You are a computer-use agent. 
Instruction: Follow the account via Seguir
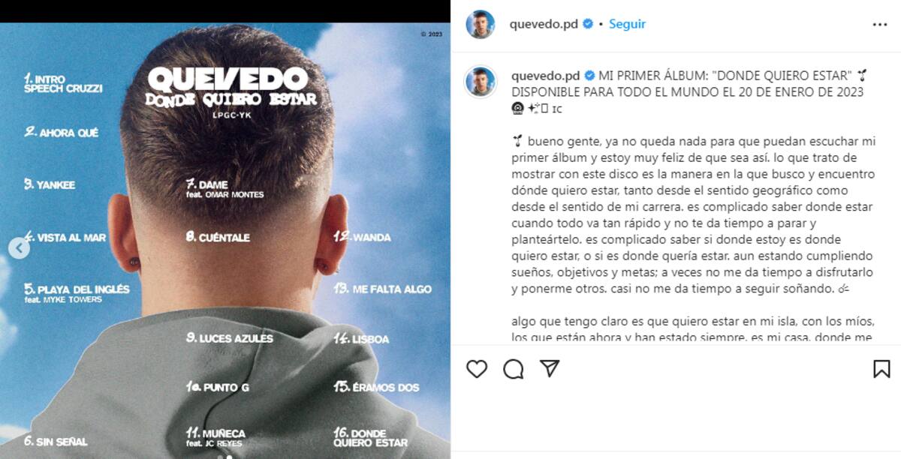[627, 24]
